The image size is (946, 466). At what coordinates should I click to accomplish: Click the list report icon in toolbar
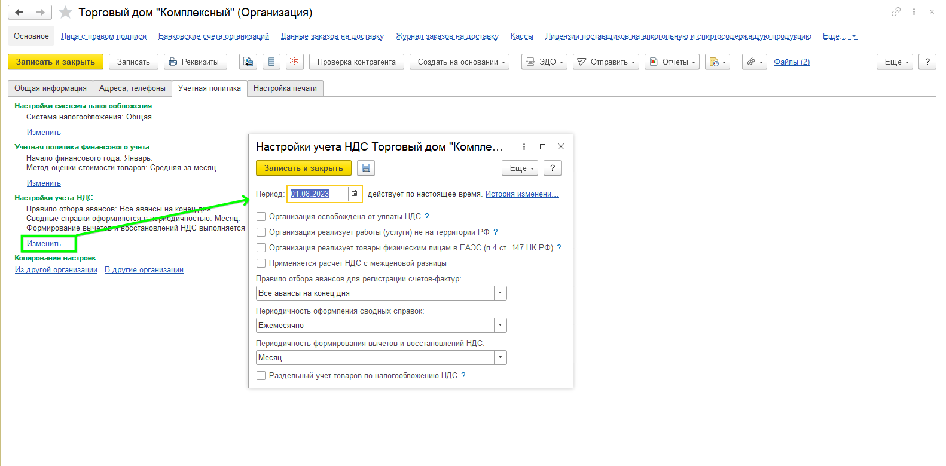click(x=271, y=62)
